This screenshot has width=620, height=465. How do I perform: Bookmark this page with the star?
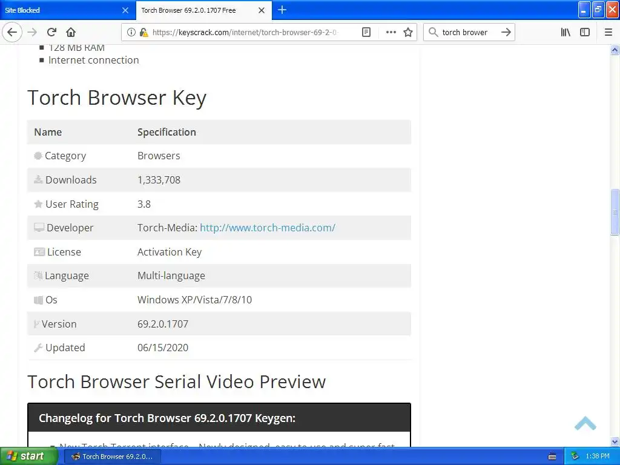click(x=408, y=32)
